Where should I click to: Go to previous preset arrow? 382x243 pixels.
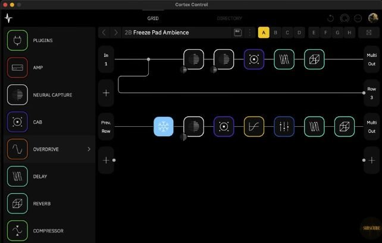point(104,33)
